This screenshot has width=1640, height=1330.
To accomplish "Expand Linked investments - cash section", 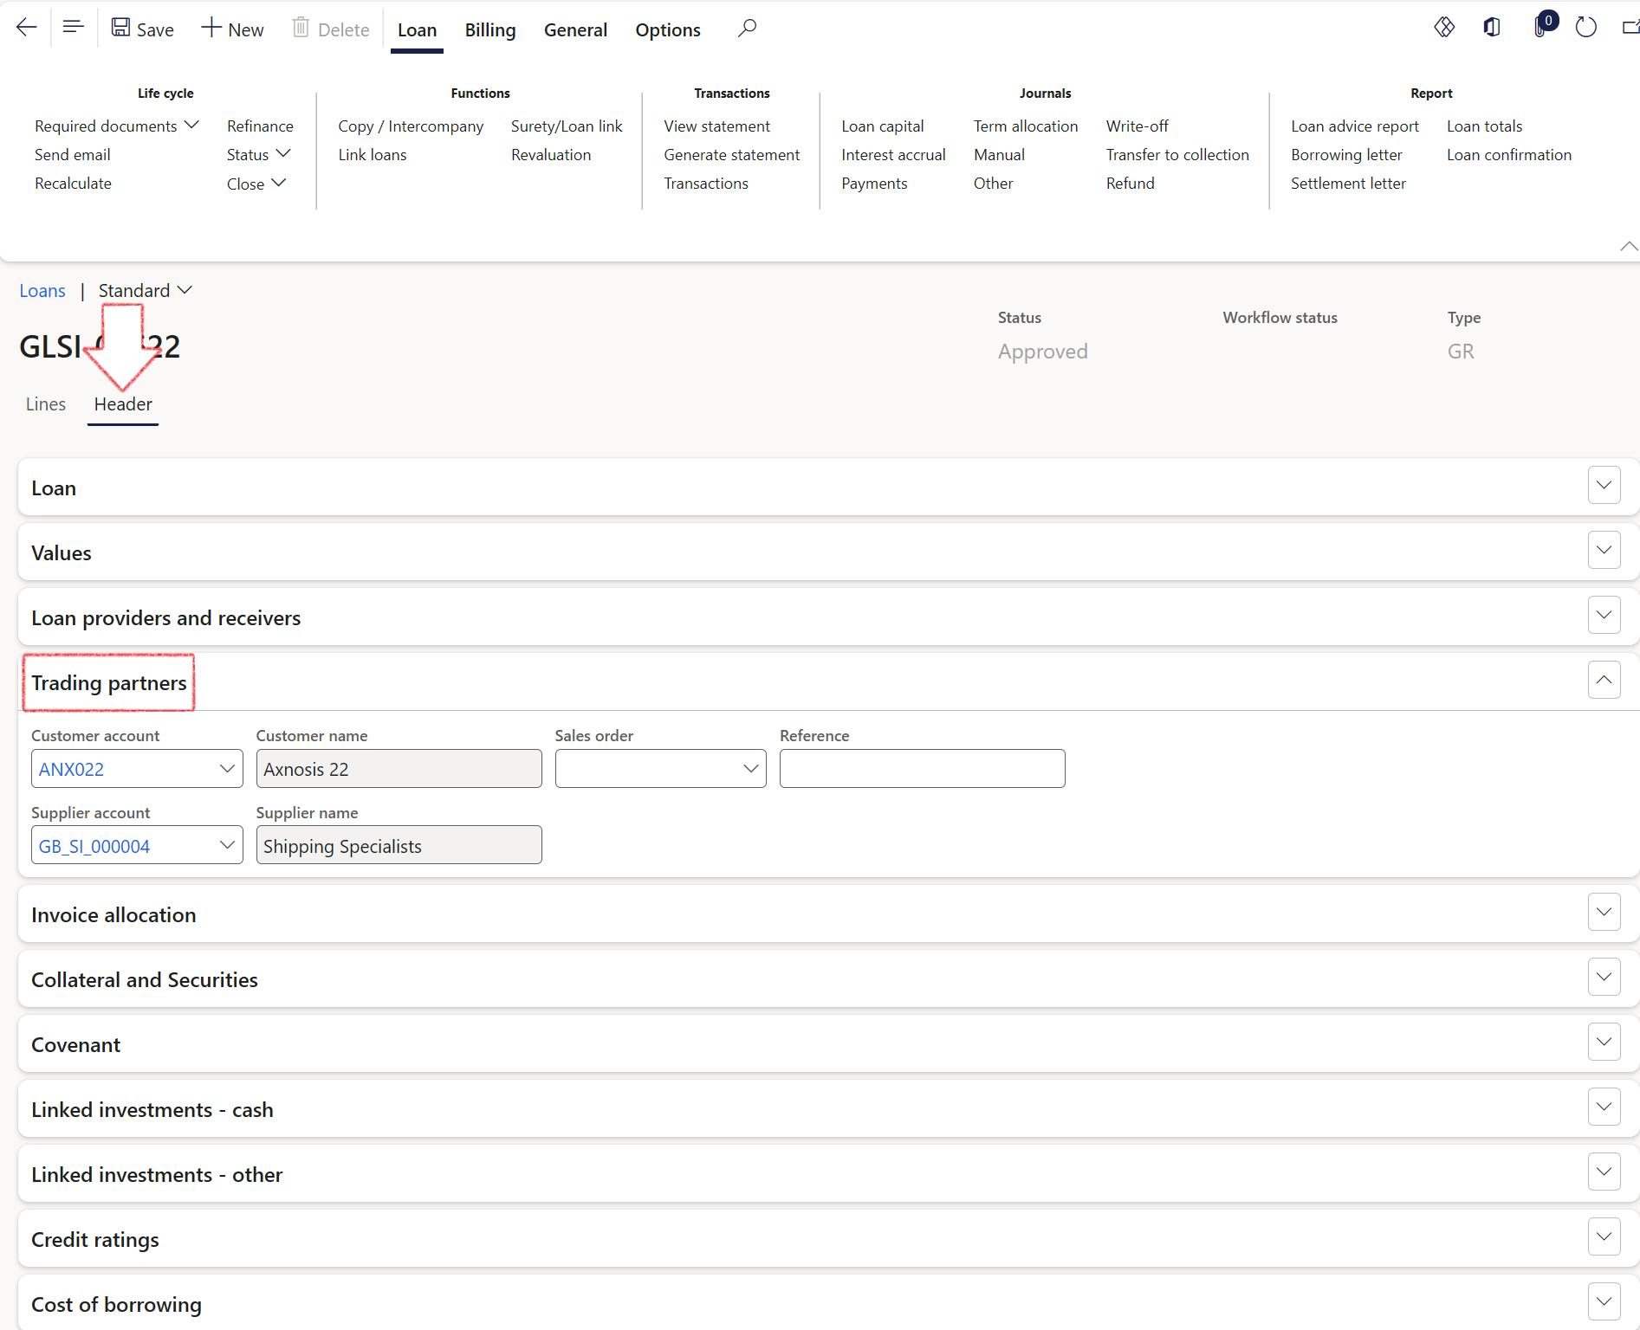I will [1604, 1107].
